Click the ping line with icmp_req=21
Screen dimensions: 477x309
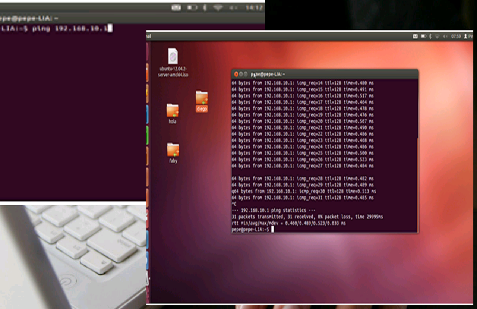click(x=303, y=127)
